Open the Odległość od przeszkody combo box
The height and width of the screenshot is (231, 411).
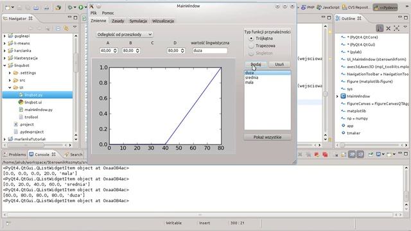(125, 34)
